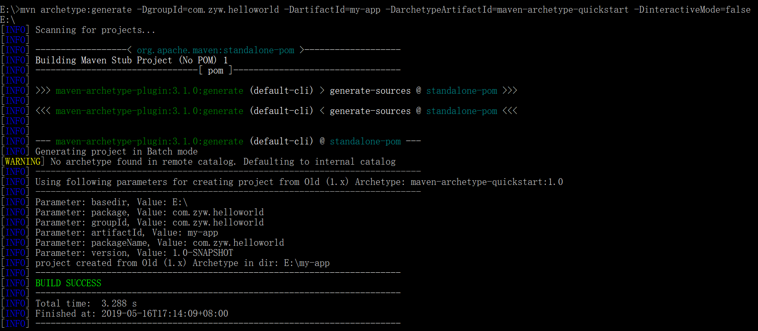Click the version value 1.0-SNAPSHOT
The image size is (758, 331).
203,252
